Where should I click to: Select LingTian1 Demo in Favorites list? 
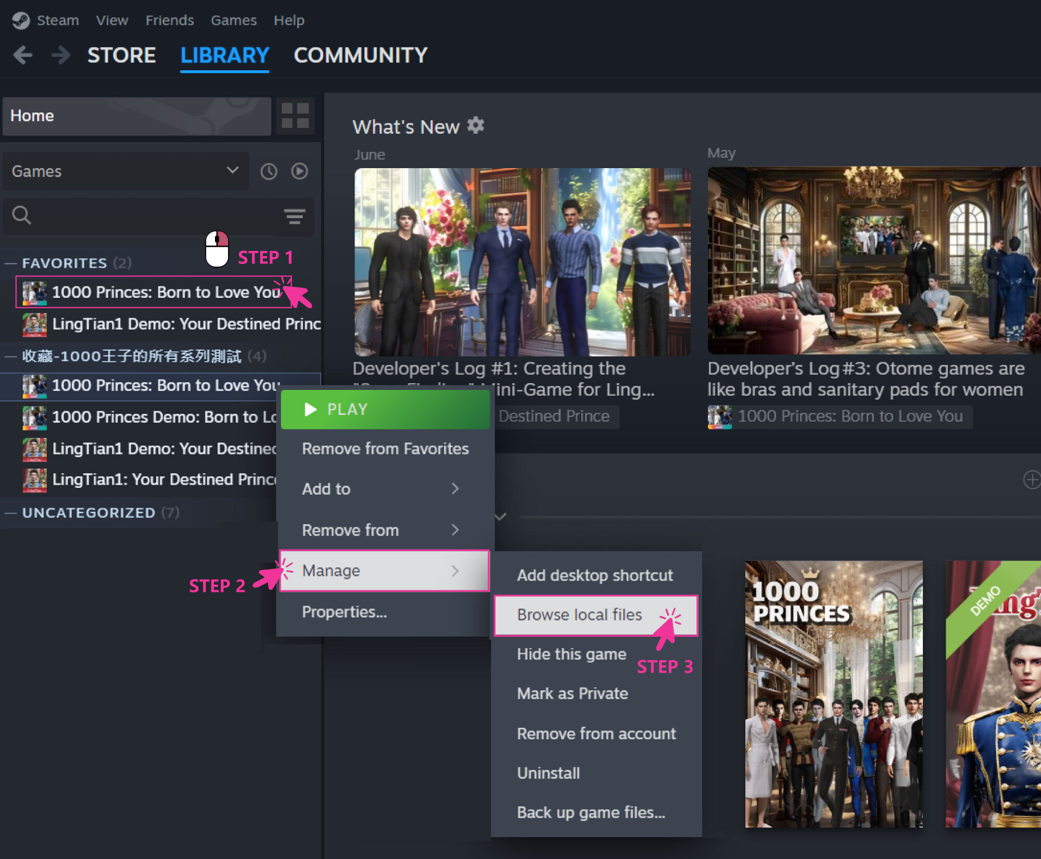pyautogui.click(x=161, y=324)
